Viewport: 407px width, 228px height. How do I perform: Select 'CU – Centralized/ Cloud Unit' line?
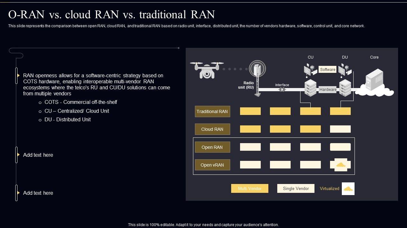(x=77, y=111)
